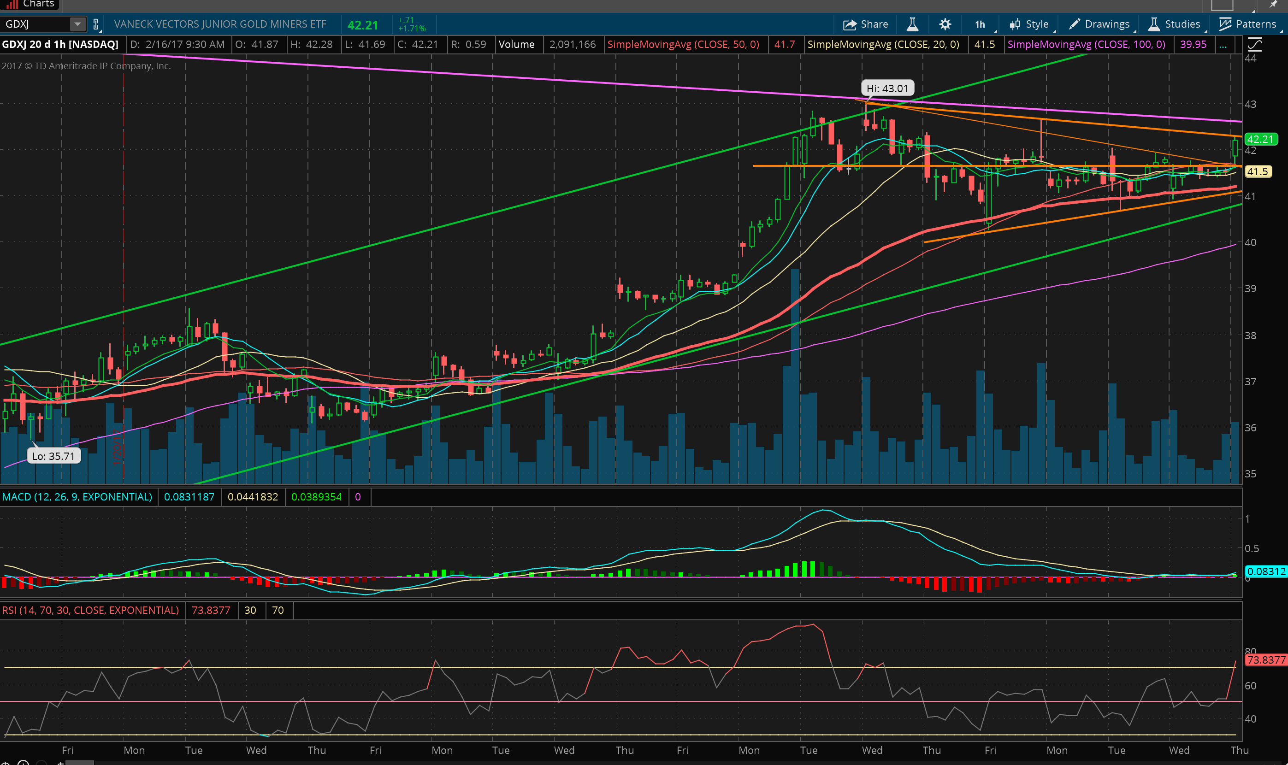The width and height of the screenshot is (1288, 765).
Task: Click the pin window icon
Action: click(x=1274, y=4)
